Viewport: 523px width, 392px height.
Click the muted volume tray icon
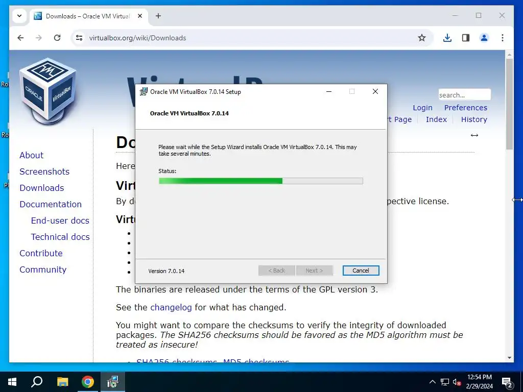coord(457,382)
